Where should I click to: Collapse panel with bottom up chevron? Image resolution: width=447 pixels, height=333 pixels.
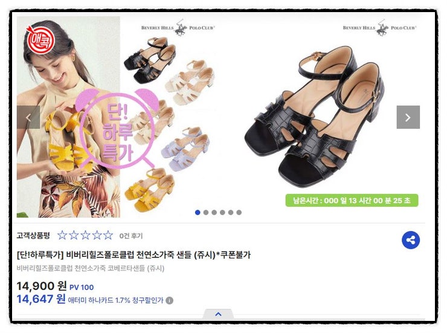tap(219, 314)
